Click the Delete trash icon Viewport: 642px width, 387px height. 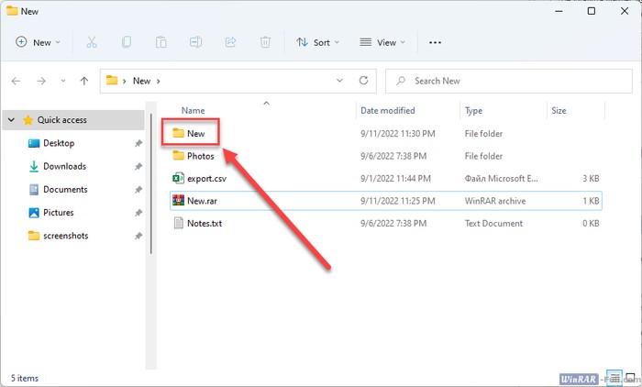[265, 42]
